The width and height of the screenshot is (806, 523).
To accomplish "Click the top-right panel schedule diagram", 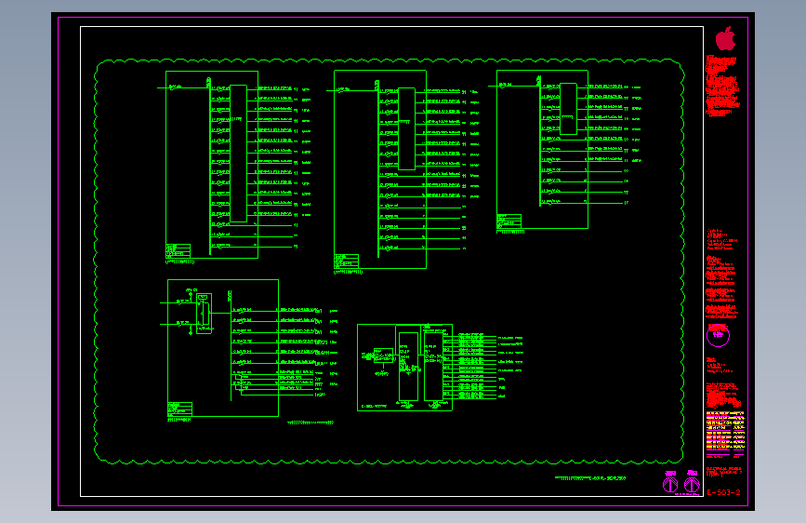I will pyautogui.click(x=564, y=152).
